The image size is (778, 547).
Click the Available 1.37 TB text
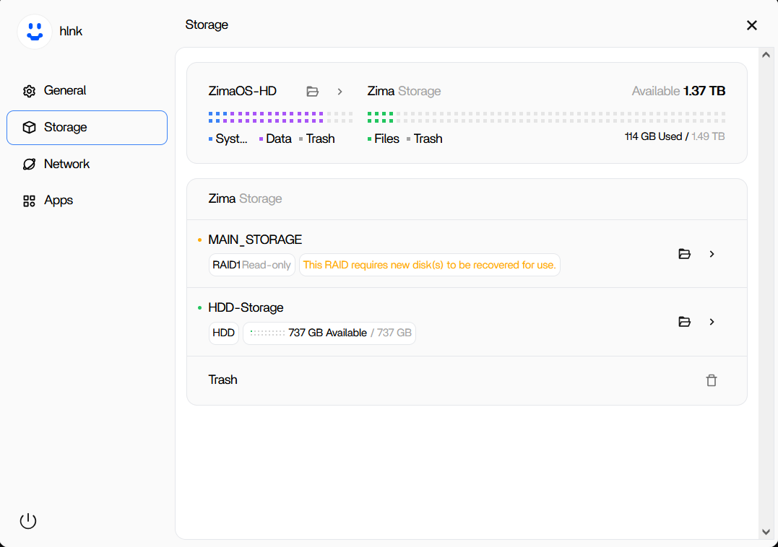(x=678, y=91)
